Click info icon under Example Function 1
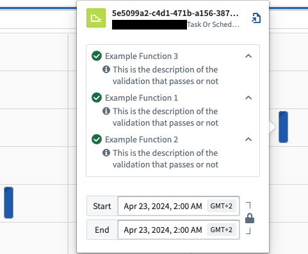The image size is (308, 254). tap(106, 111)
